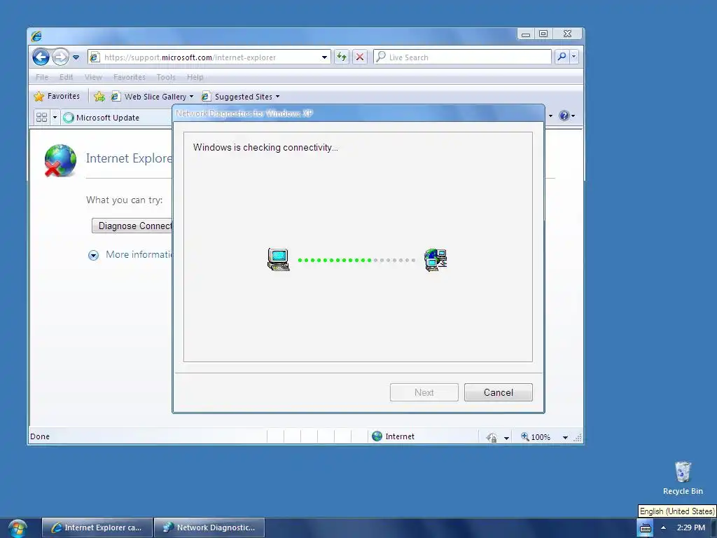717x538 pixels.
Task: Open the View menu
Action: [x=93, y=77]
